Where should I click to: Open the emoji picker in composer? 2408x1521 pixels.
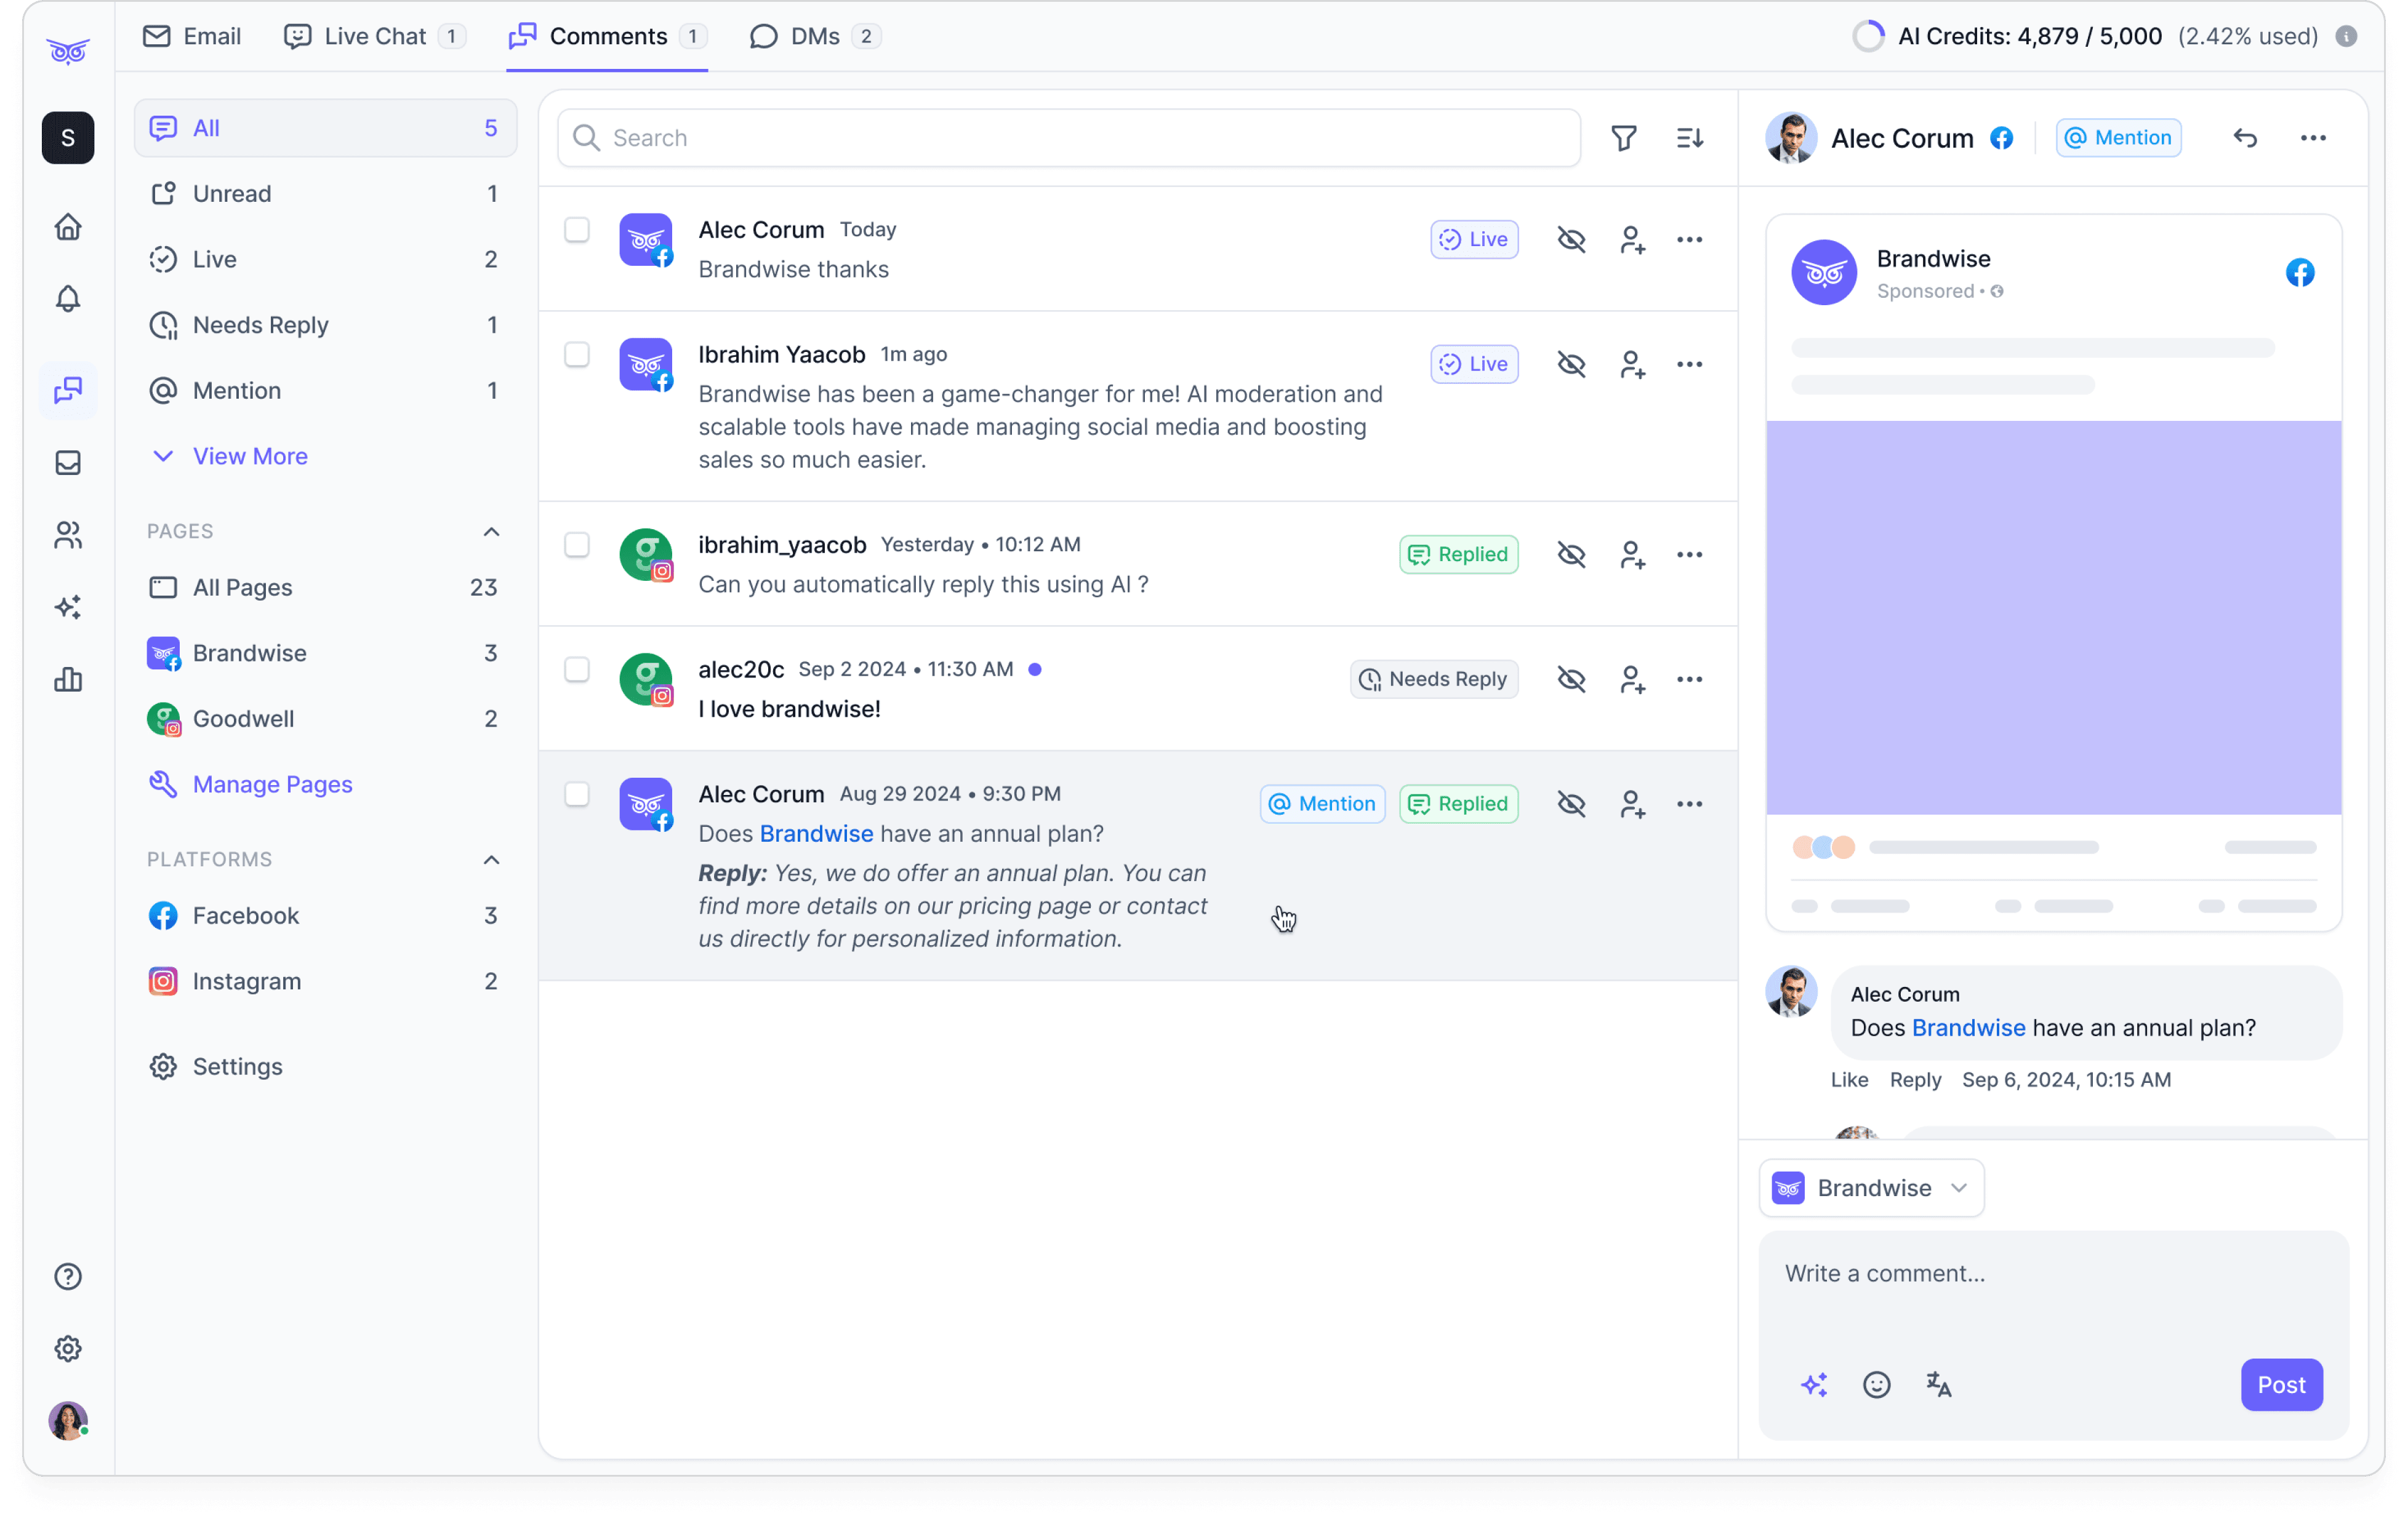1876,1384
